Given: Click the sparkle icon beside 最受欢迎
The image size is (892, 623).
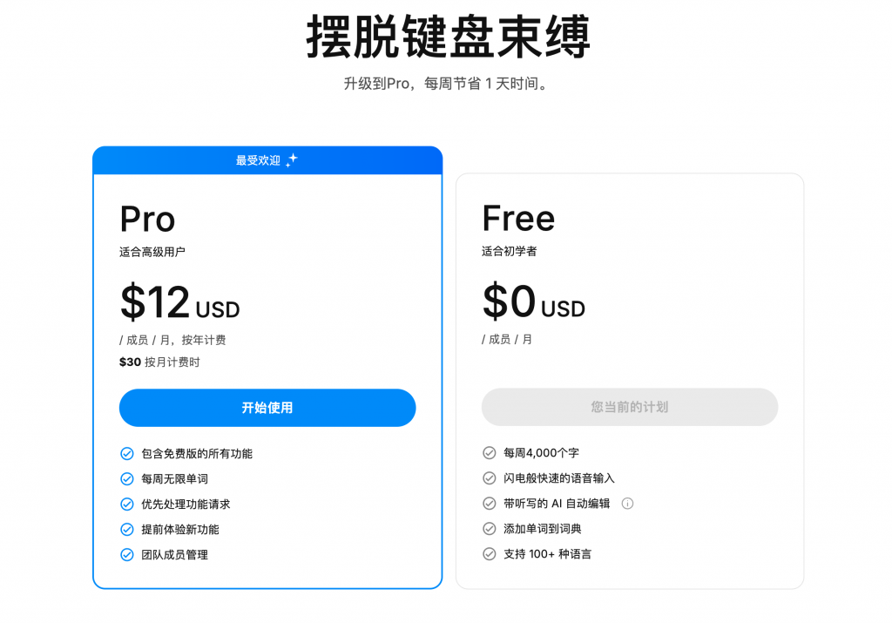Looking at the screenshot, I should [292, 160].
